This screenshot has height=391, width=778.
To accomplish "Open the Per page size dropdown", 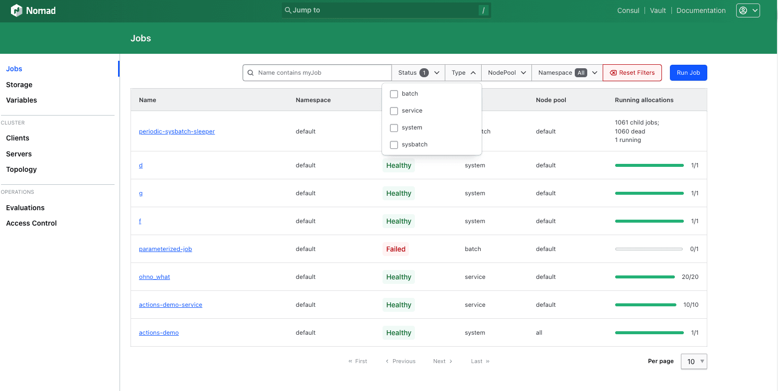I will click(693, 362).
